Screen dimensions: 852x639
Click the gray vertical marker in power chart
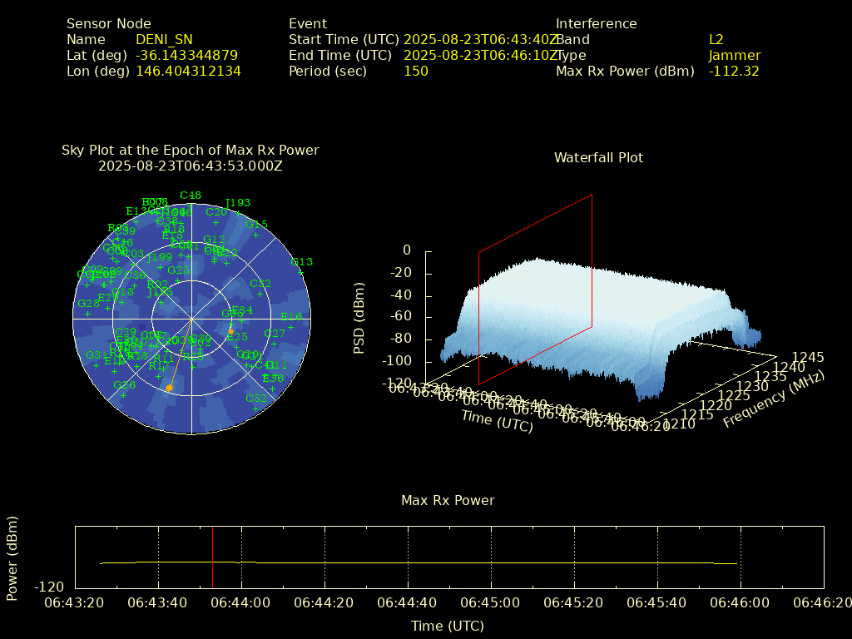(x=212, y=557)
